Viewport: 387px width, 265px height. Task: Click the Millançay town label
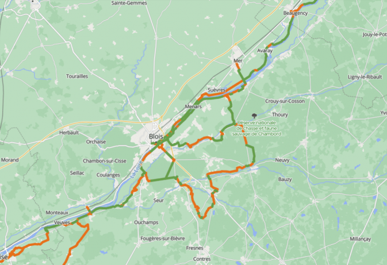(x=360, y=239)
